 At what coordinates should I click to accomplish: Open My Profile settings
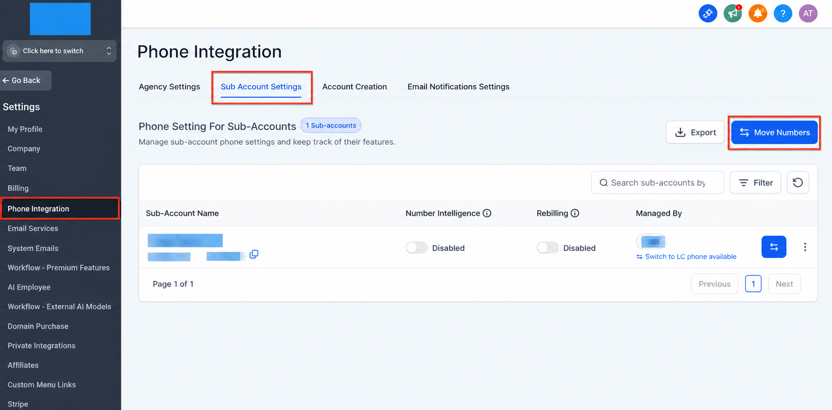point(25,129)
